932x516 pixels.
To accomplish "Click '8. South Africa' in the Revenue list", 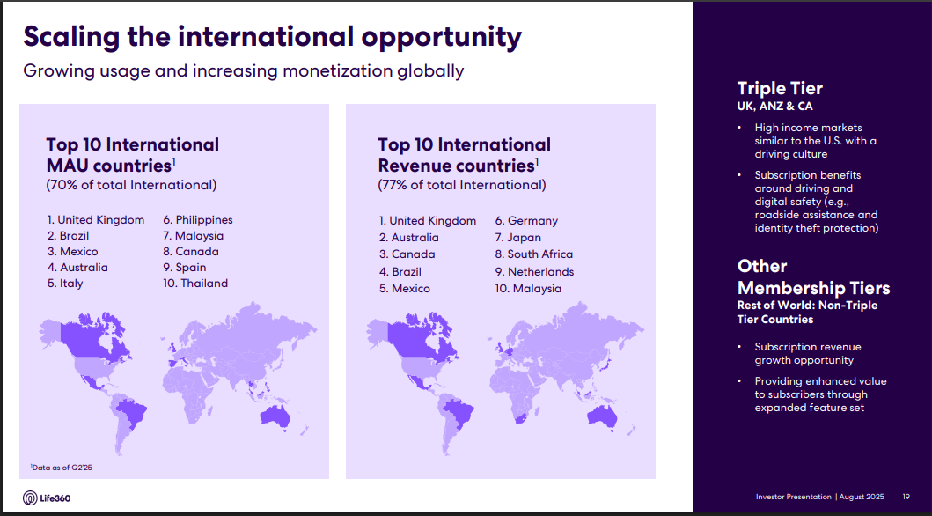I will (x=533, y=254).
